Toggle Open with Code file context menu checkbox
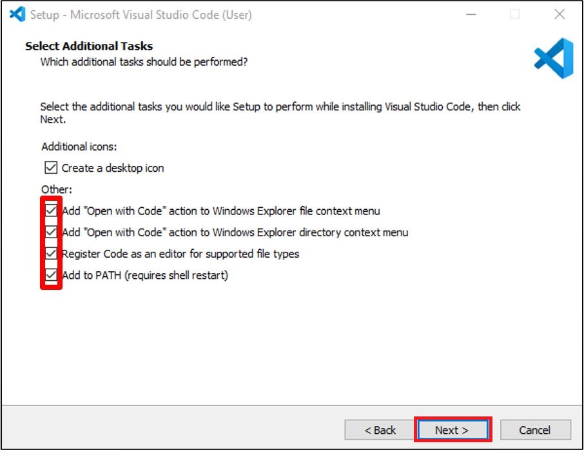 pyautogui.click(x=51, y=210)
